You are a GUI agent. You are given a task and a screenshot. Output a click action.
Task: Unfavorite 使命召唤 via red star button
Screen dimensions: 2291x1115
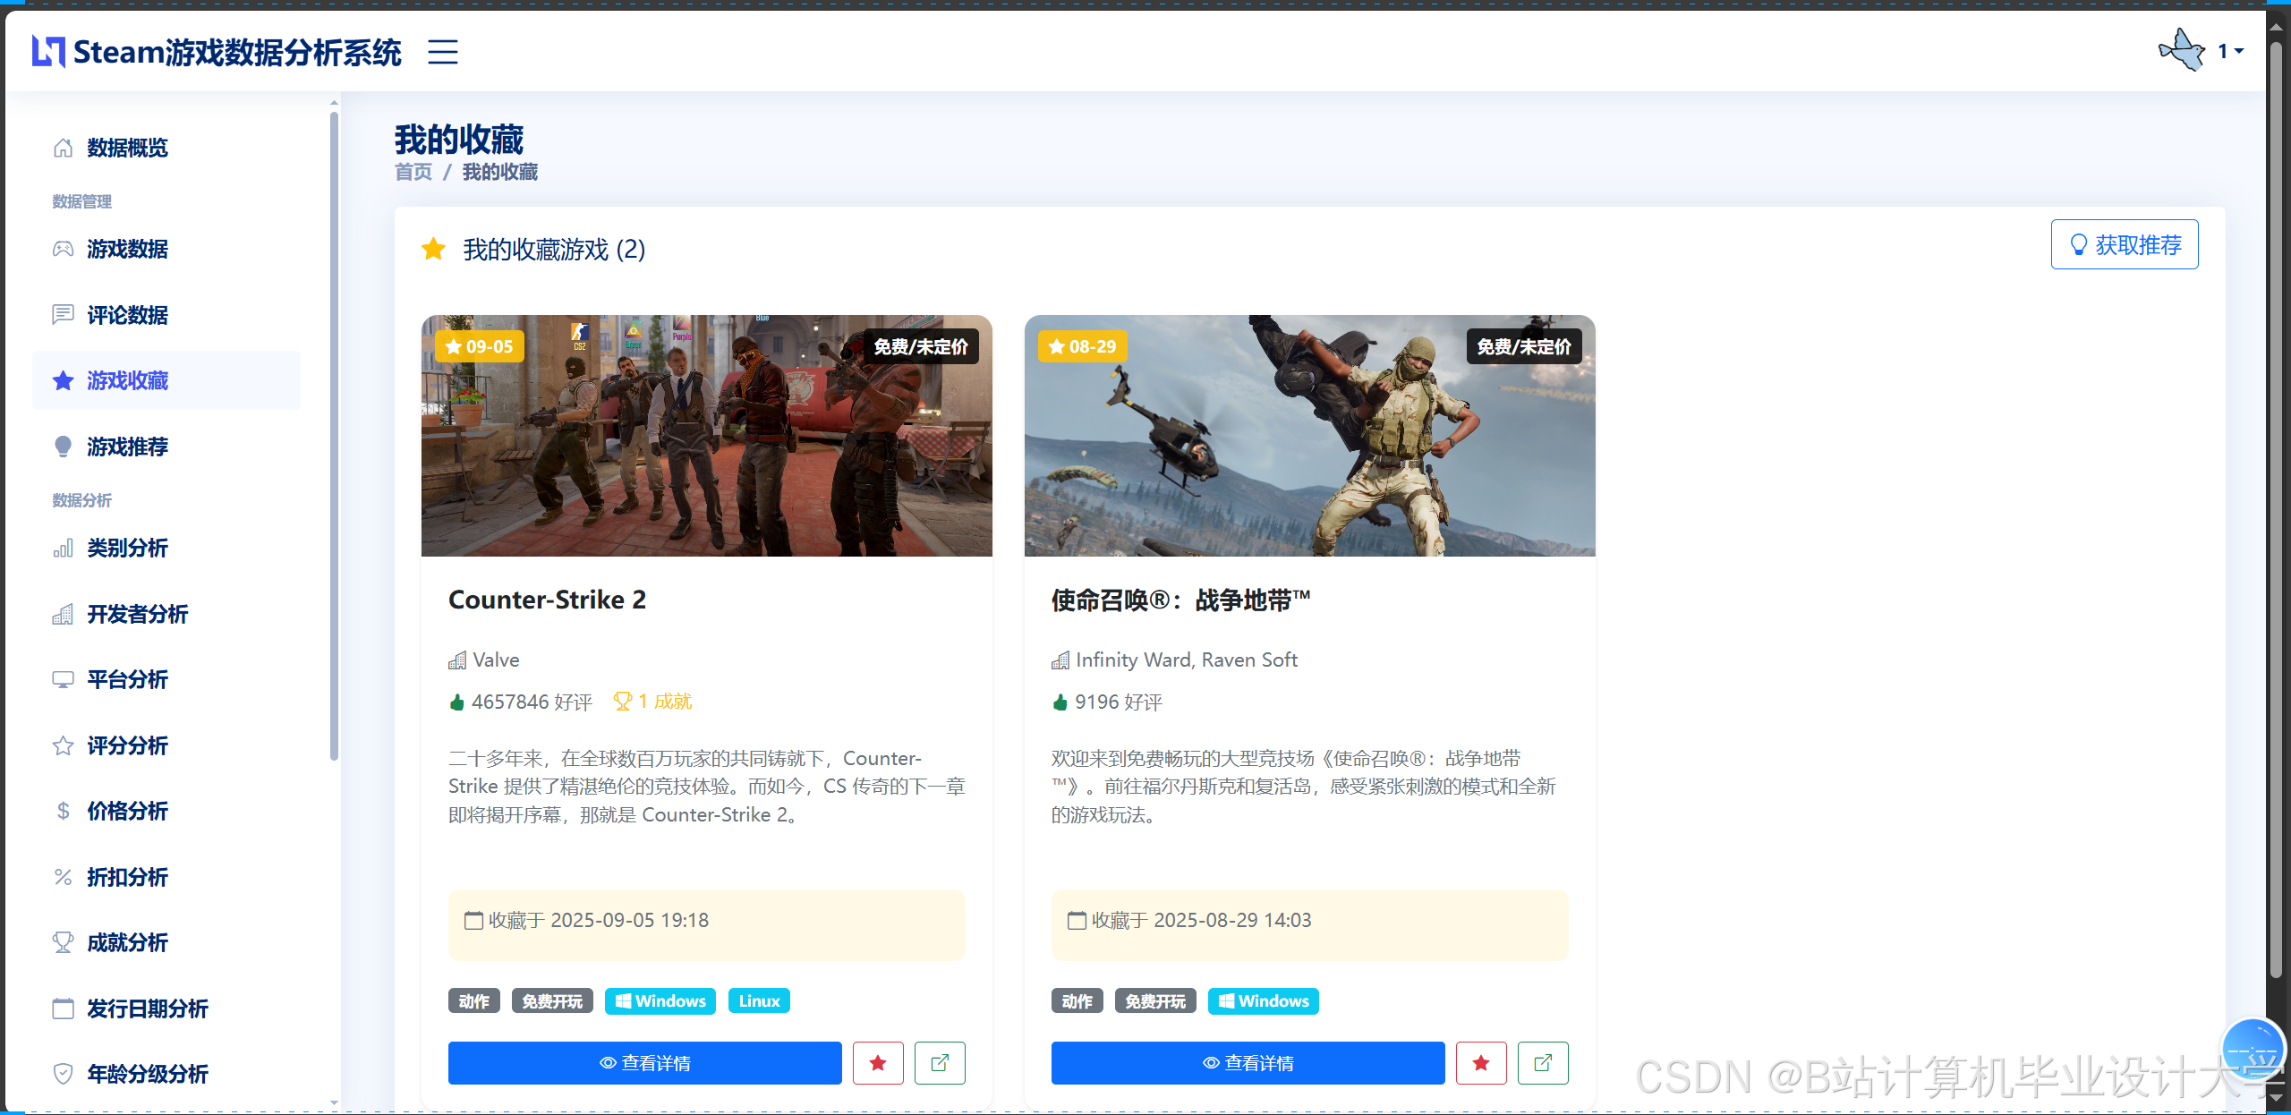1481,1063
